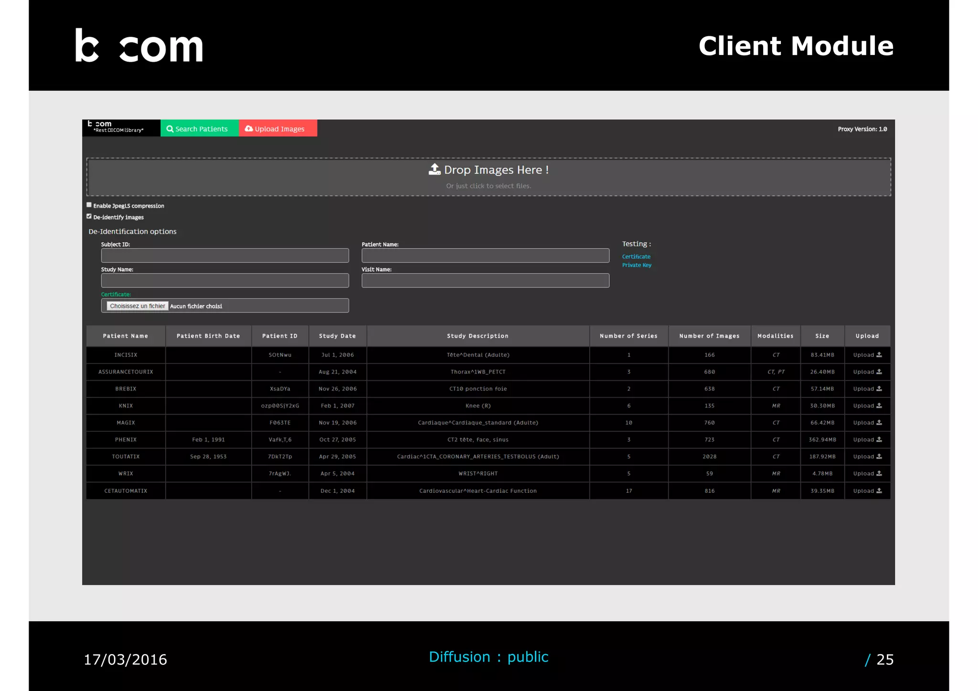Focus the Patient Name text field
This screenshot has height=691, width=978.
[485, 255]
